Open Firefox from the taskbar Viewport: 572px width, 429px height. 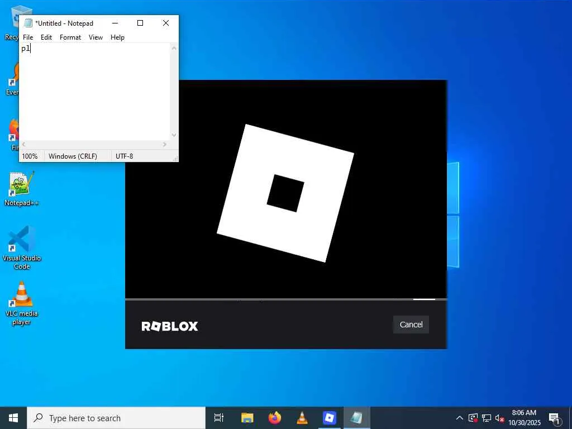[275, 418]
